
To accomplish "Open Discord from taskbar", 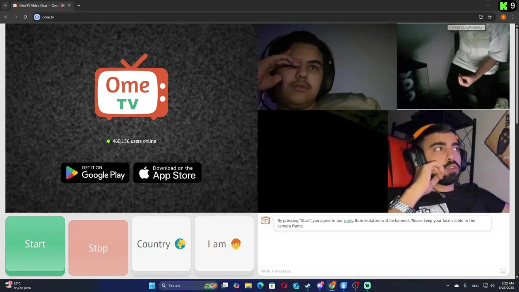I will 320,286.
